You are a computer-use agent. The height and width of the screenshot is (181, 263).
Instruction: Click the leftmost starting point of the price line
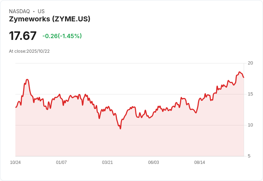click(16, 107)
